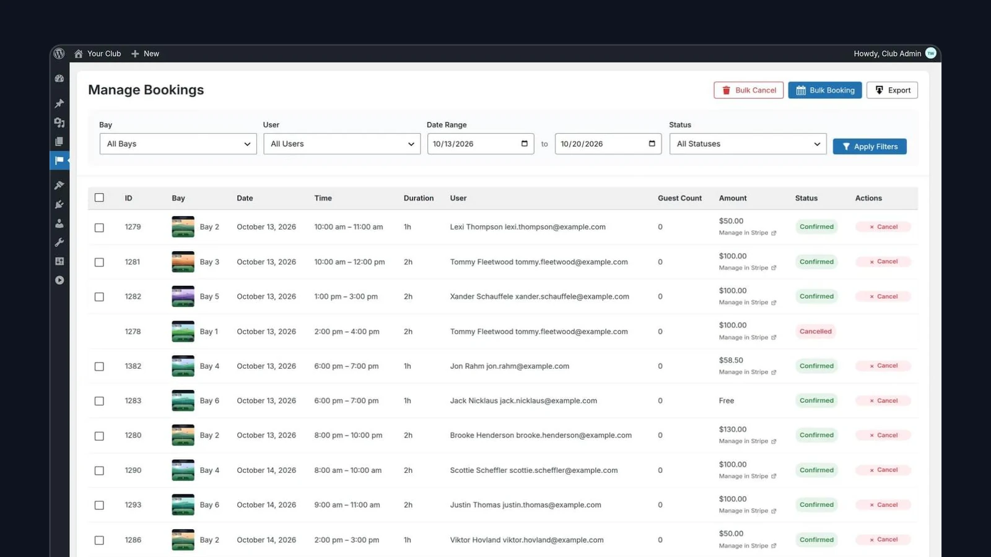Screen dimensions: 991x557
Task: Click the Bay 3 thumbnail in row 1281
Action: tap(183, 262)
